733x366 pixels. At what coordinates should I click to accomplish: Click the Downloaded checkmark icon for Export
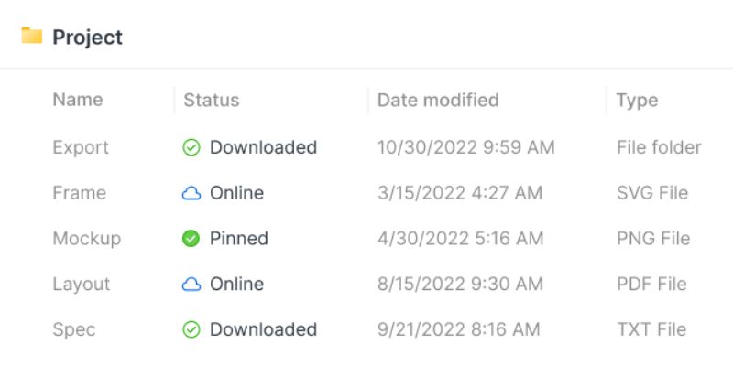click(191, 147)
